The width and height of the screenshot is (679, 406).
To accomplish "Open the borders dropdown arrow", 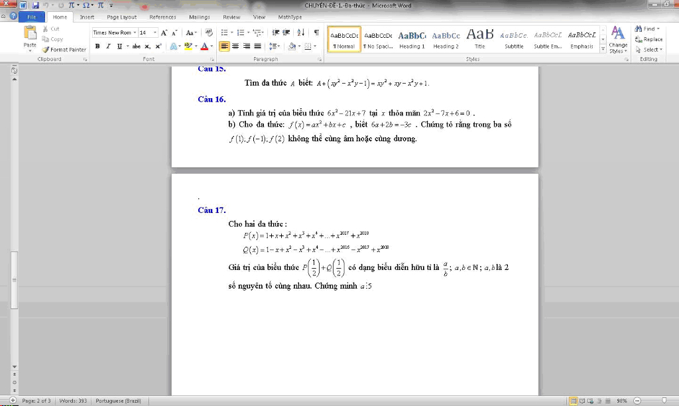I will coord(315,46).
